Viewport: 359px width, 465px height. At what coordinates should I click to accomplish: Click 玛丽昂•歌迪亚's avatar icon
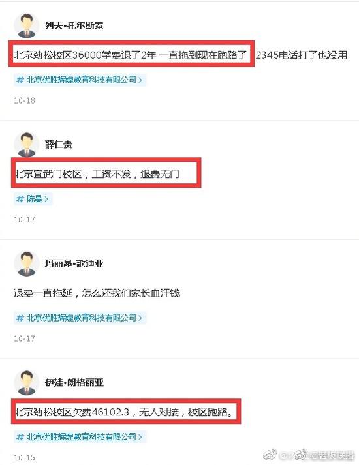27,263
